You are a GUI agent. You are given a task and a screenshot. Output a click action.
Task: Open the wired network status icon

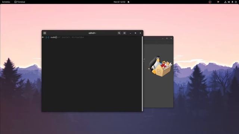(225, 2)
